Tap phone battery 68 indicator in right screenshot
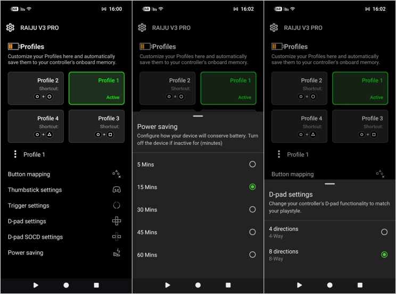Image resolution: width=396 pixels, height=294 pixels. pos(278,9)
